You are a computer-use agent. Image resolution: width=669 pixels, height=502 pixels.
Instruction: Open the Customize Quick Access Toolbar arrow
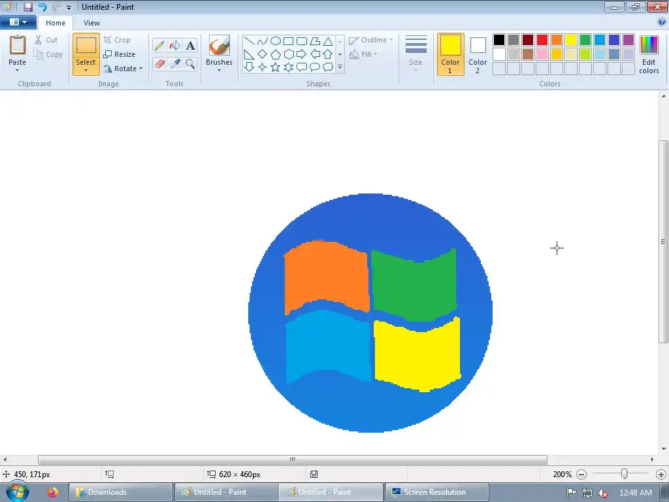point(69,7)
